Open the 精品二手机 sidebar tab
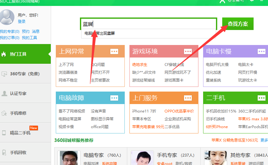268x165 pixels. point(25,133)
